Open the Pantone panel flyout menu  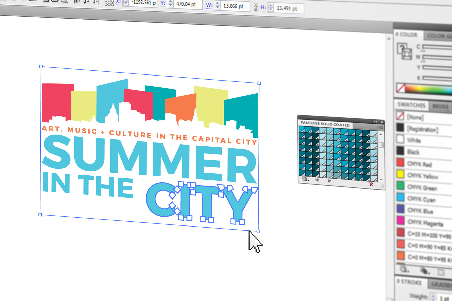(x=381, y=127)
